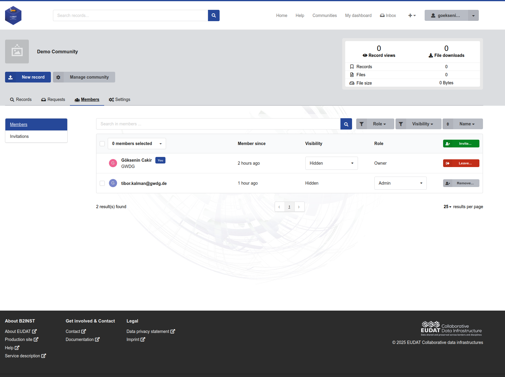
Task: Expand the Hidden visibility dropdown for Göksenin Cakir
Action: [x=332, y=163]
